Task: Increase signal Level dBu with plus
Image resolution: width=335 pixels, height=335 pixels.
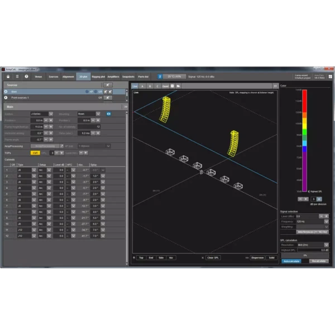Action: coord(326,216)
